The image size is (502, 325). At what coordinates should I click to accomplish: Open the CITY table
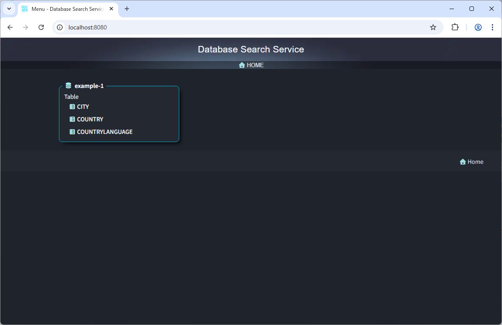point(83,107)
